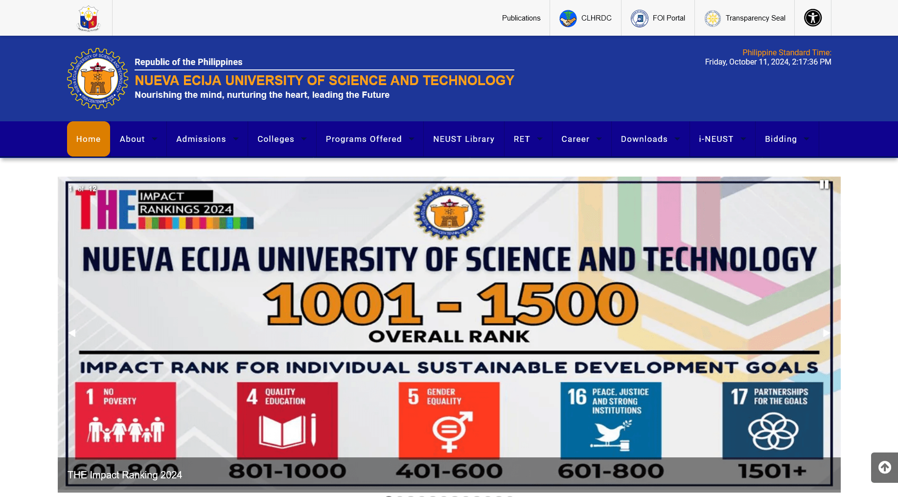Click the 'Friday, October 11, 2024' time text
Viewport: 898px width, 497px height.
coord(768,62)
